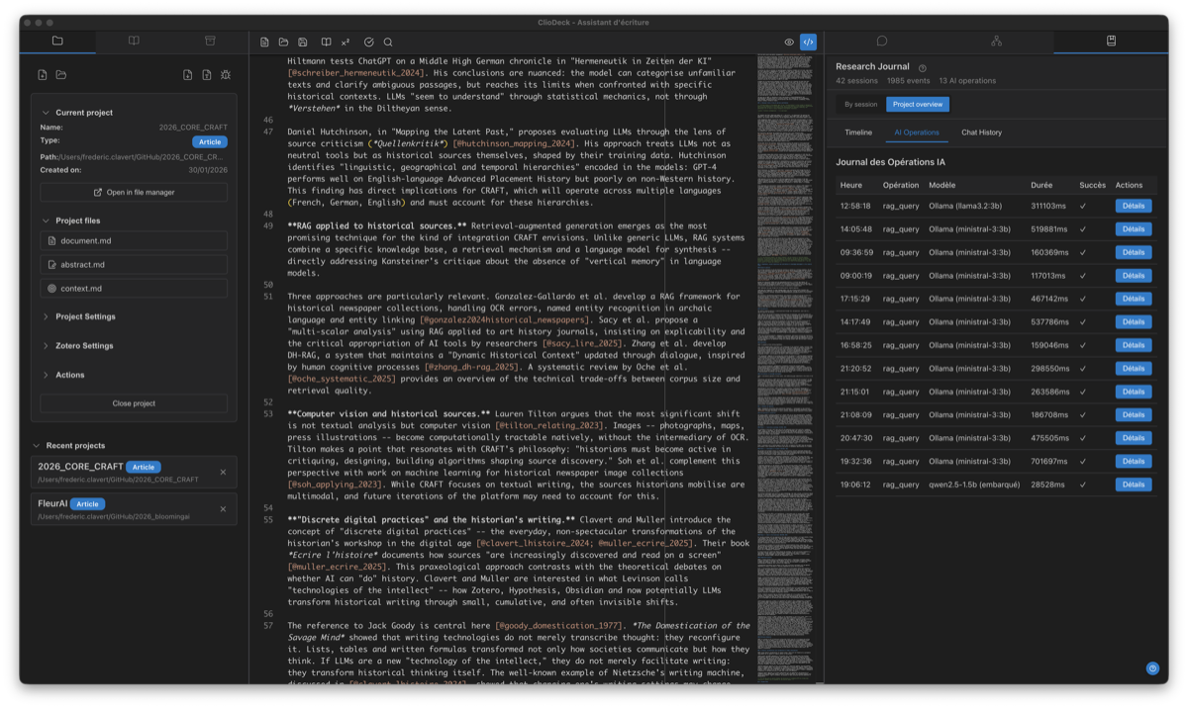Switch to the AI Operations tab
Screen dimensions: 1188x708
[x=917, y=132]
